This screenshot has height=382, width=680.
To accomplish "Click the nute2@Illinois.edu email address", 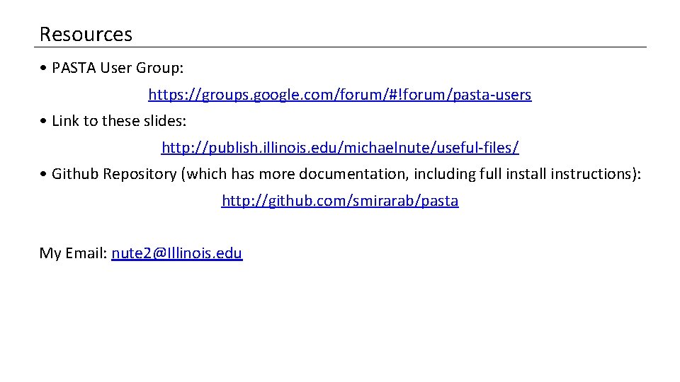I will click(x=177, y=253).
